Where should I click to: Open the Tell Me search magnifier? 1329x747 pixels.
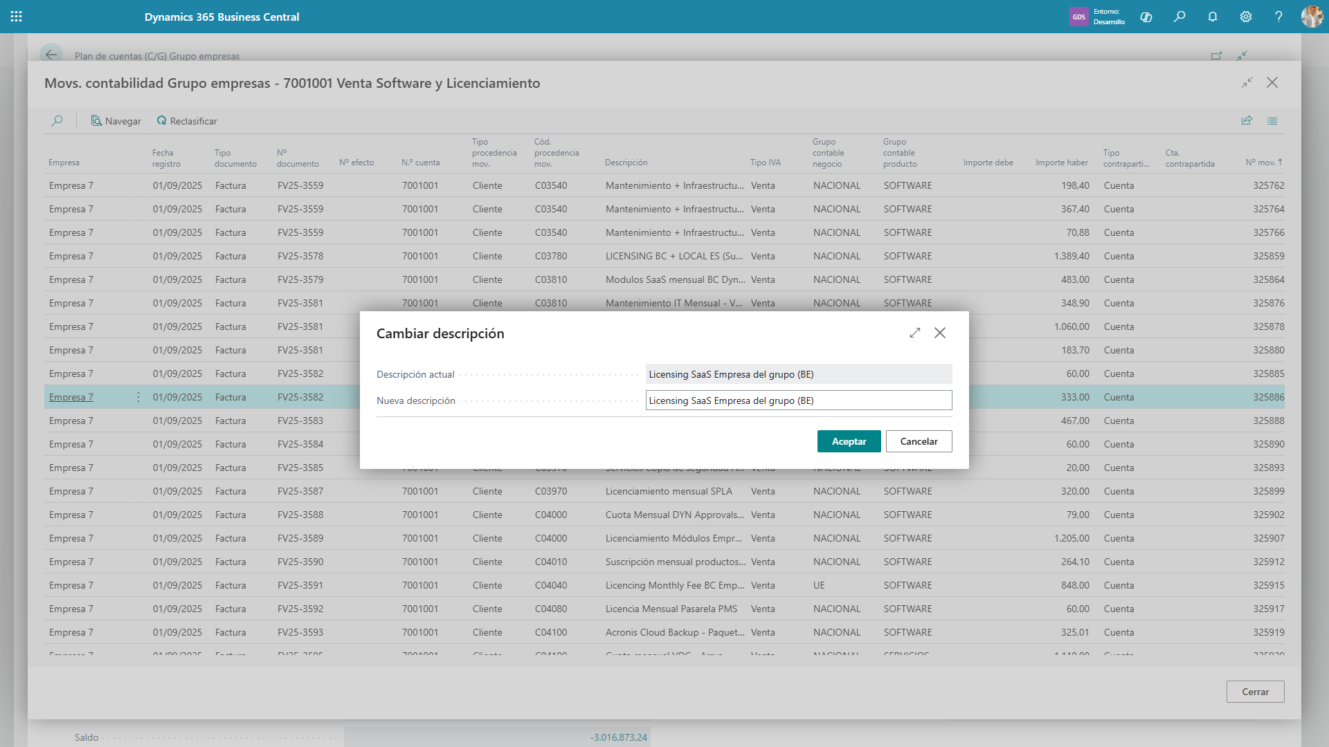(1179, 17)
